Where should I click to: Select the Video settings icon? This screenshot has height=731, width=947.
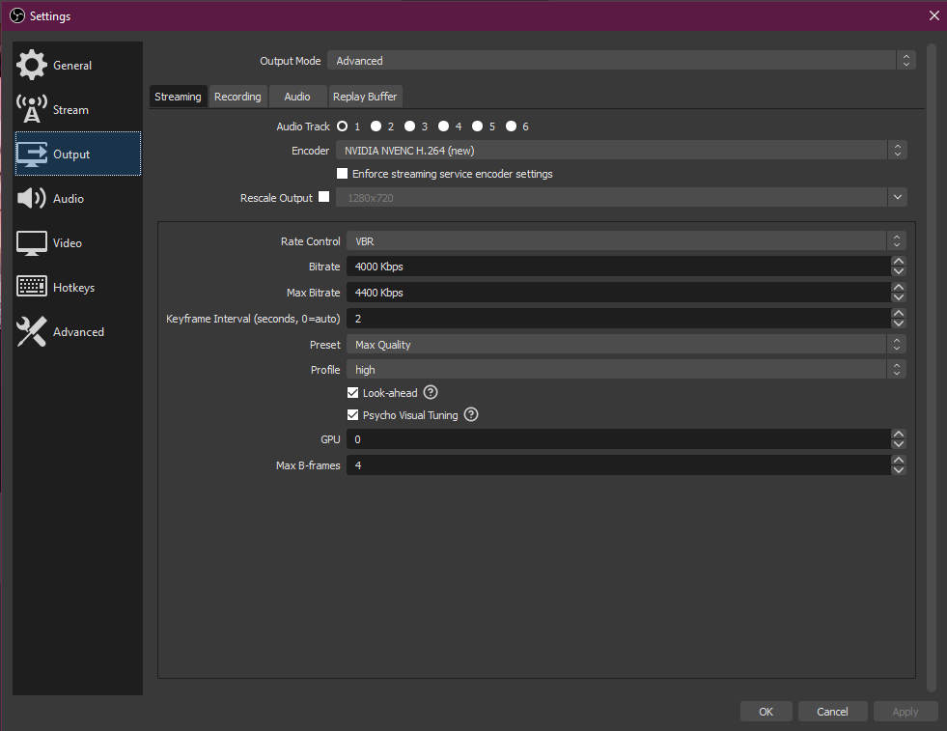tap(32, 241)
